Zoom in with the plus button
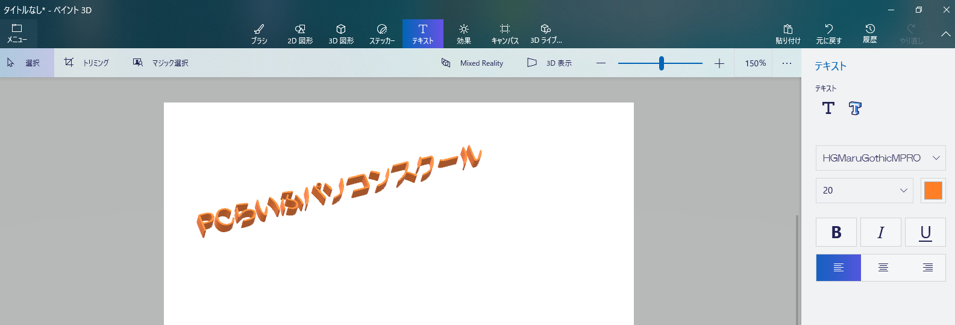 pyautogui.click(x=719, y=63)
